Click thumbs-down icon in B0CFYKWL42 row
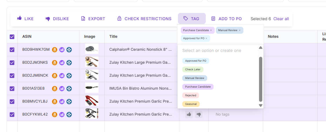Viewport: 326px width, 132px height. [x=199, y=114]
